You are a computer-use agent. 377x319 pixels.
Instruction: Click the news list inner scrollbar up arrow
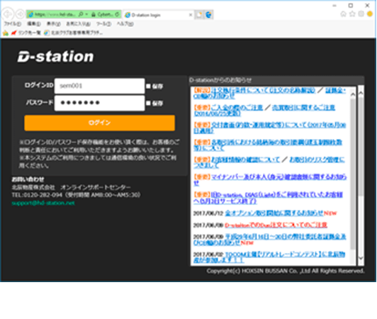point(353,94)
